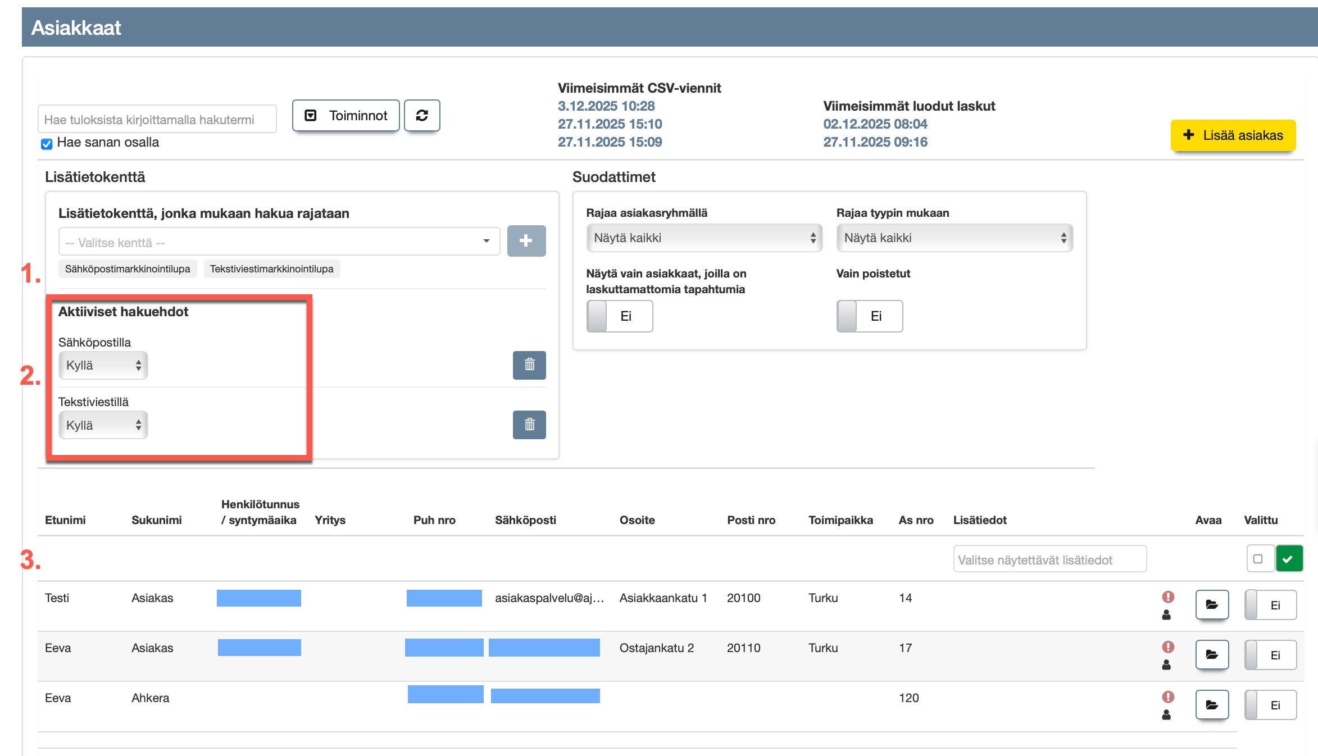This screenshot has height=756, width=1318.
Task: Click the Lisää asiakas button
Action: click(1233, 135)
